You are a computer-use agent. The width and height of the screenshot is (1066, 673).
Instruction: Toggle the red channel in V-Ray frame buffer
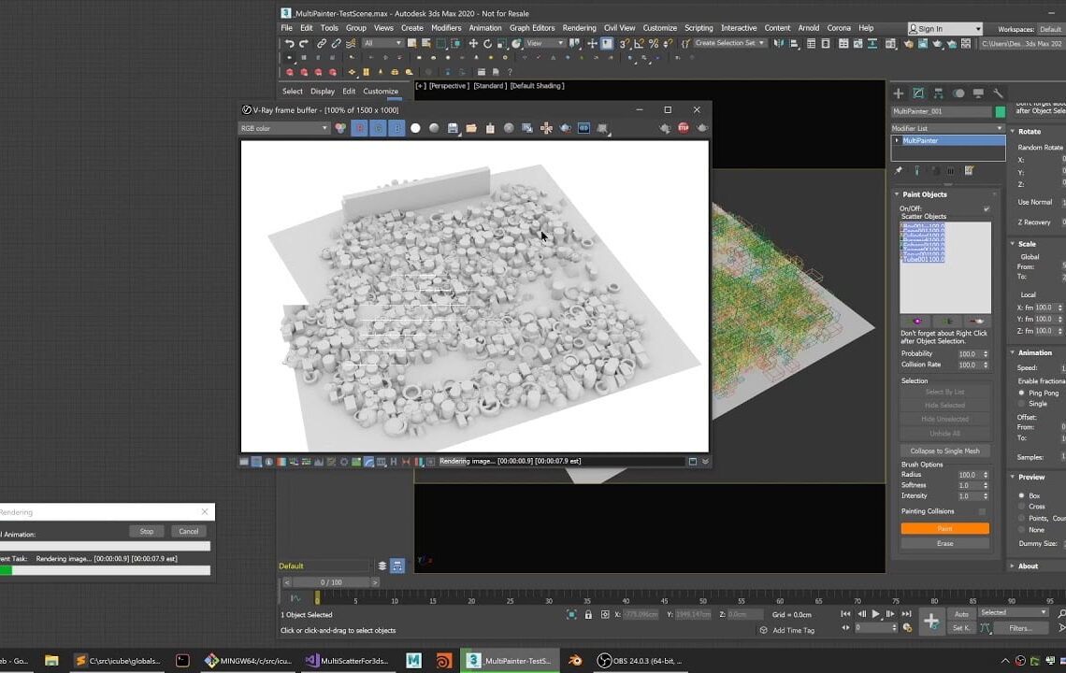pyautogui.click(x=360, y=128)
